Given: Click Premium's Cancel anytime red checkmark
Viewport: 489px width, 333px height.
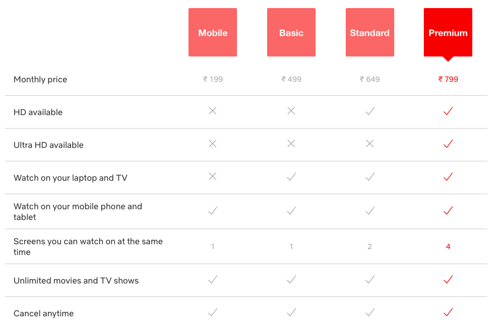Looking at the screenshot, I should (x=448, y=312).
